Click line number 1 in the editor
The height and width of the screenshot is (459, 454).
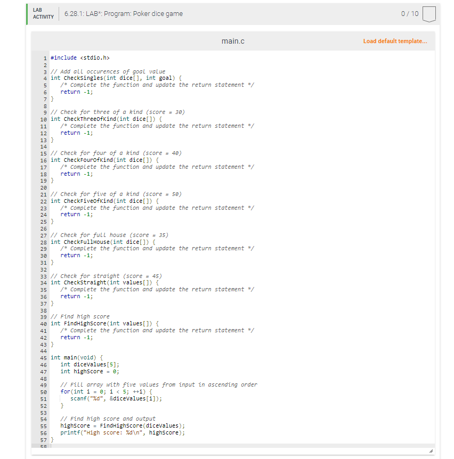tap(44, 57)
